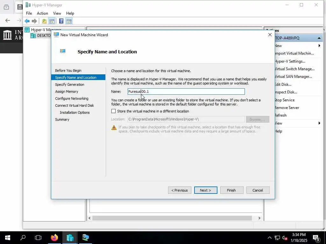Click the browser back arrow behind Hyper-V
This screenshot has height=244, width=326.
[x=8, y=20]
